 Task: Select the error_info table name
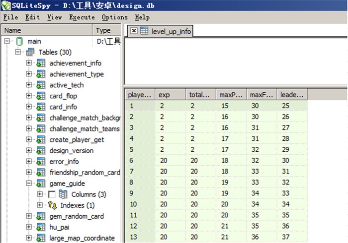pos(64,162)
